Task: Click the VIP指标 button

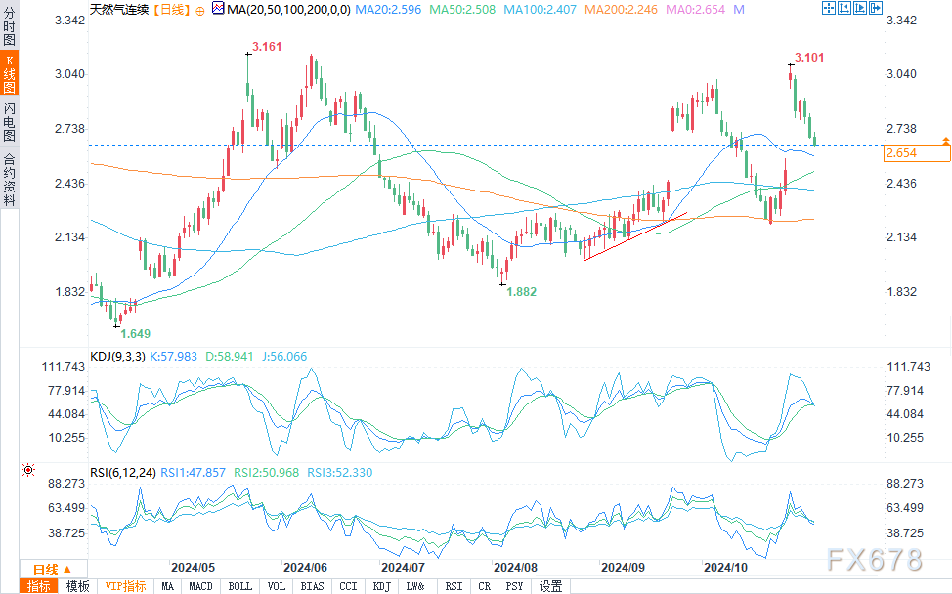Action: tap(126, 586)
